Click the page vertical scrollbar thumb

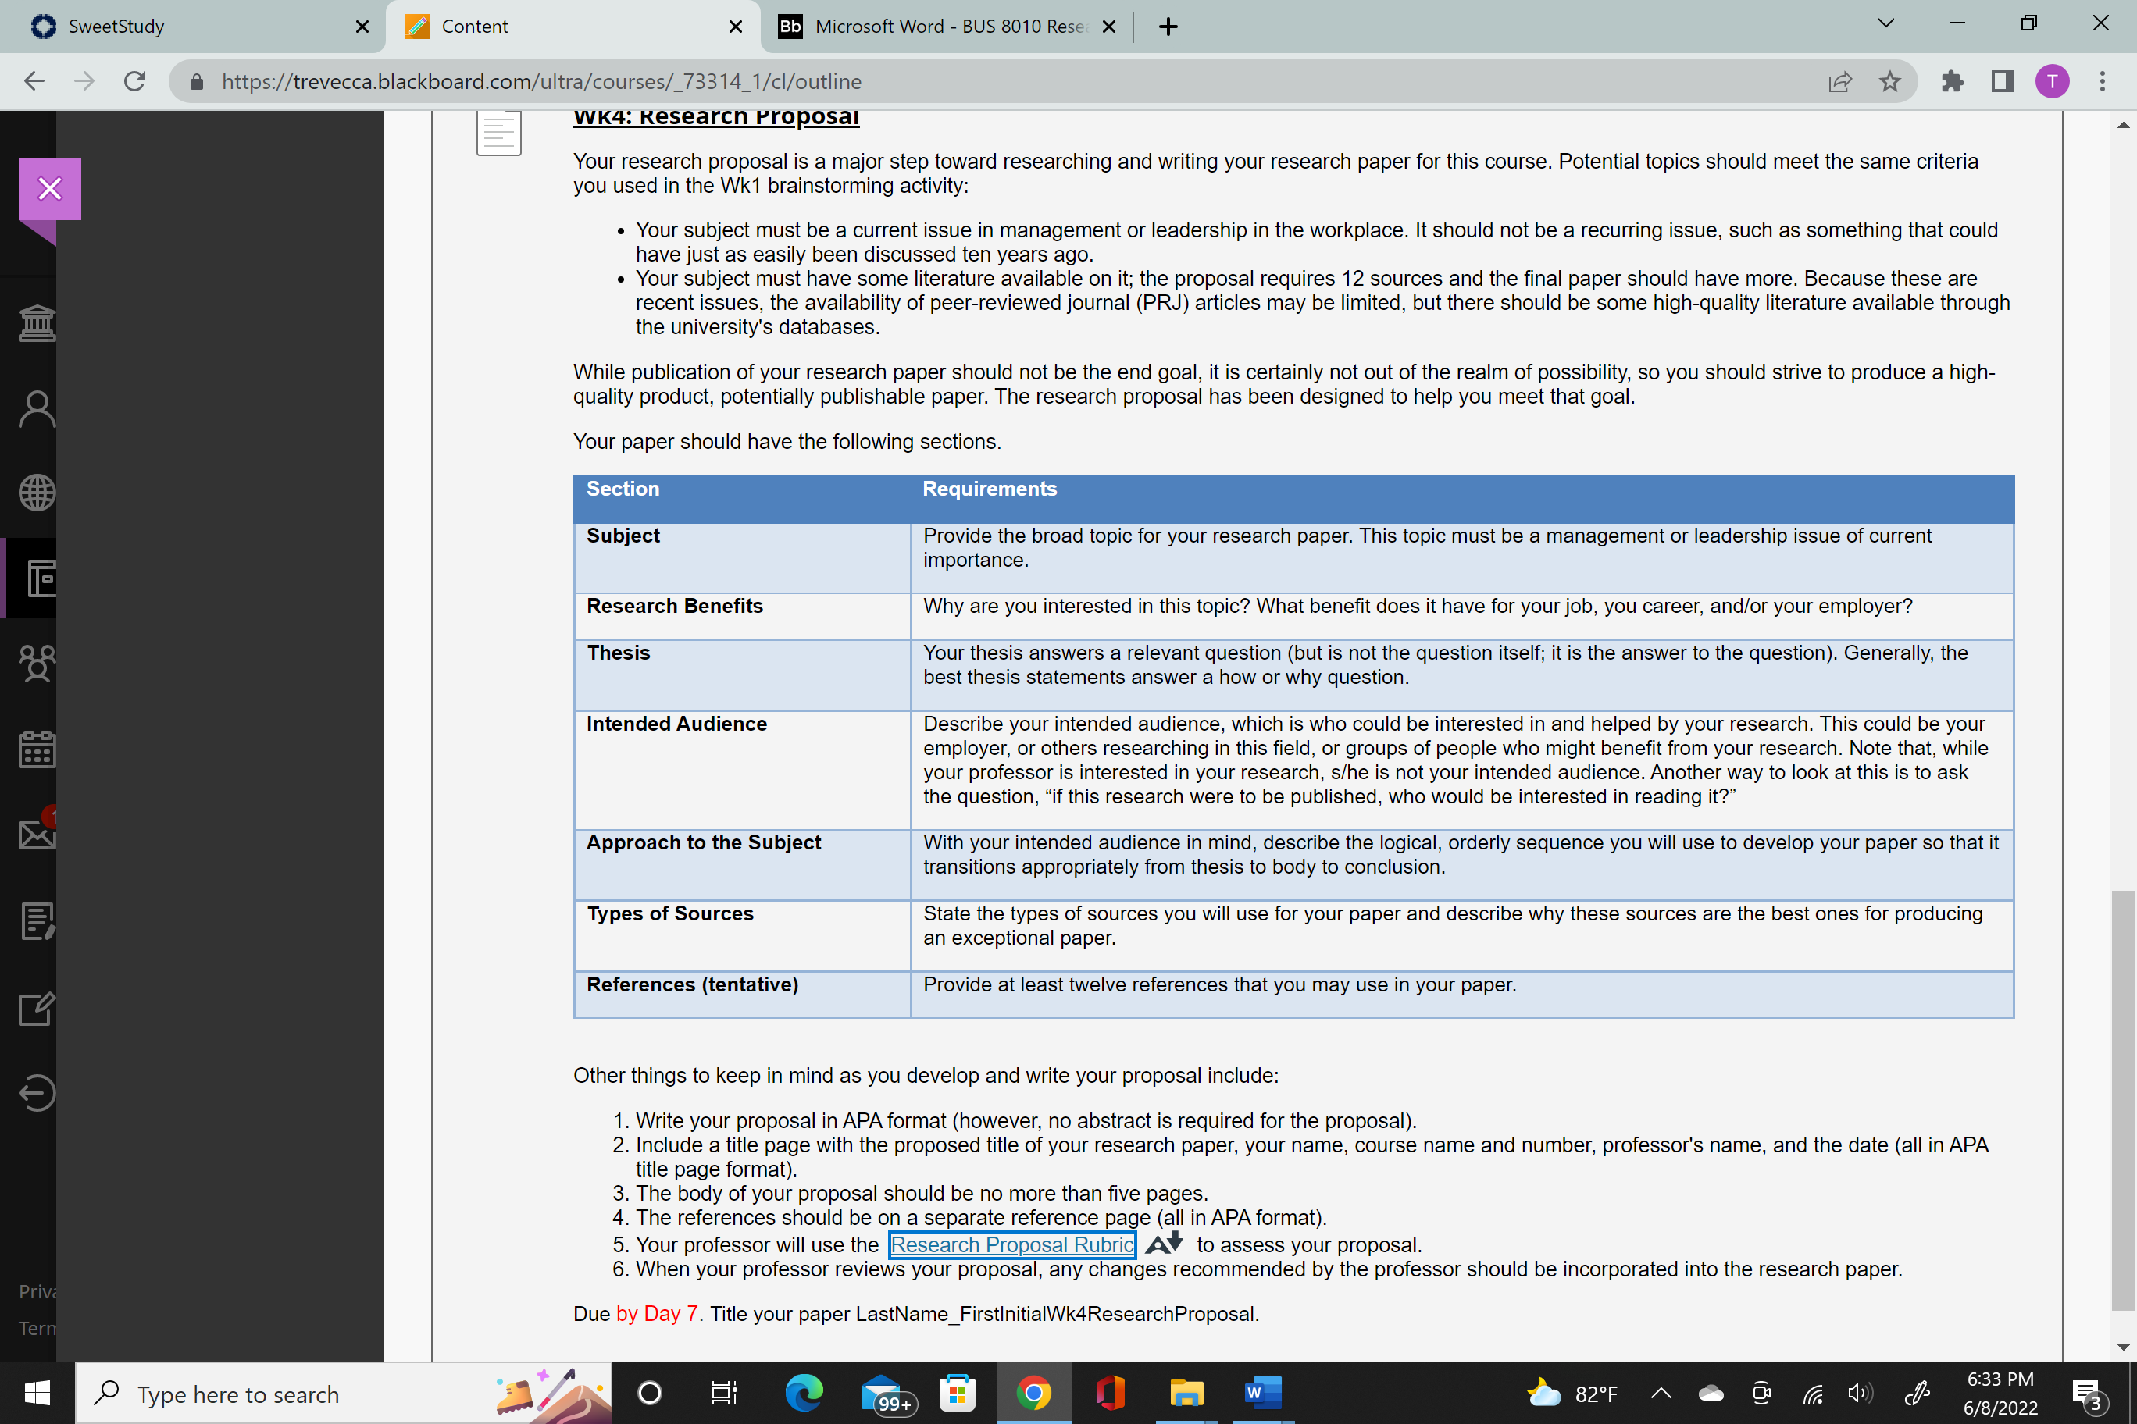tap(2125, 1100)
